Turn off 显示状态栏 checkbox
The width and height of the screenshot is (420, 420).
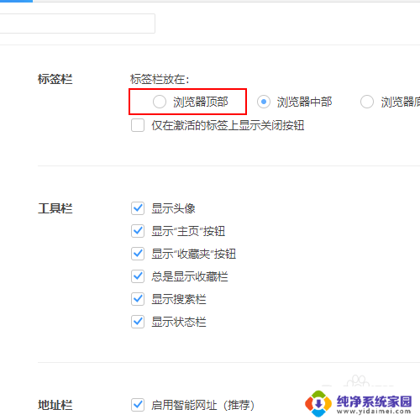(x=138, y=322)
